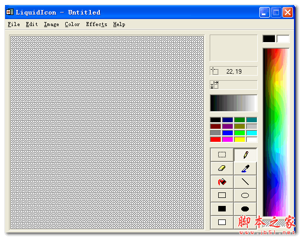Select the white bordered filled rectangle tool
Image resolution: width=301 pixels, height=238 pixels.
(222, 222)
